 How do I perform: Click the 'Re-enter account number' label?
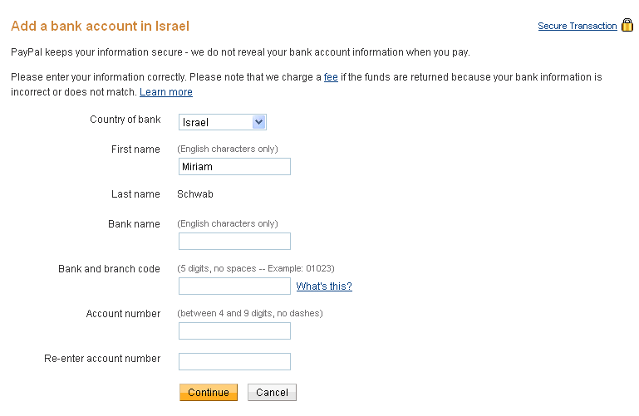point(102,359)
